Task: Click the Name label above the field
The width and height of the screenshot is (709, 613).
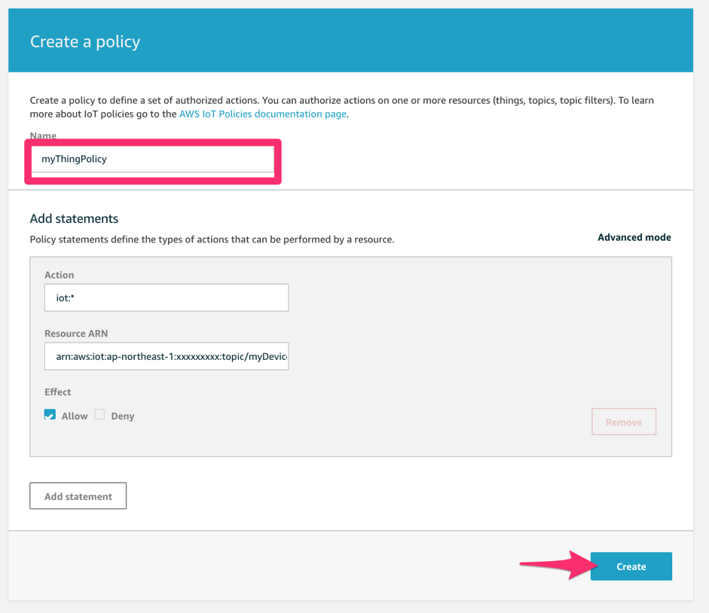Action: (43, 136)
